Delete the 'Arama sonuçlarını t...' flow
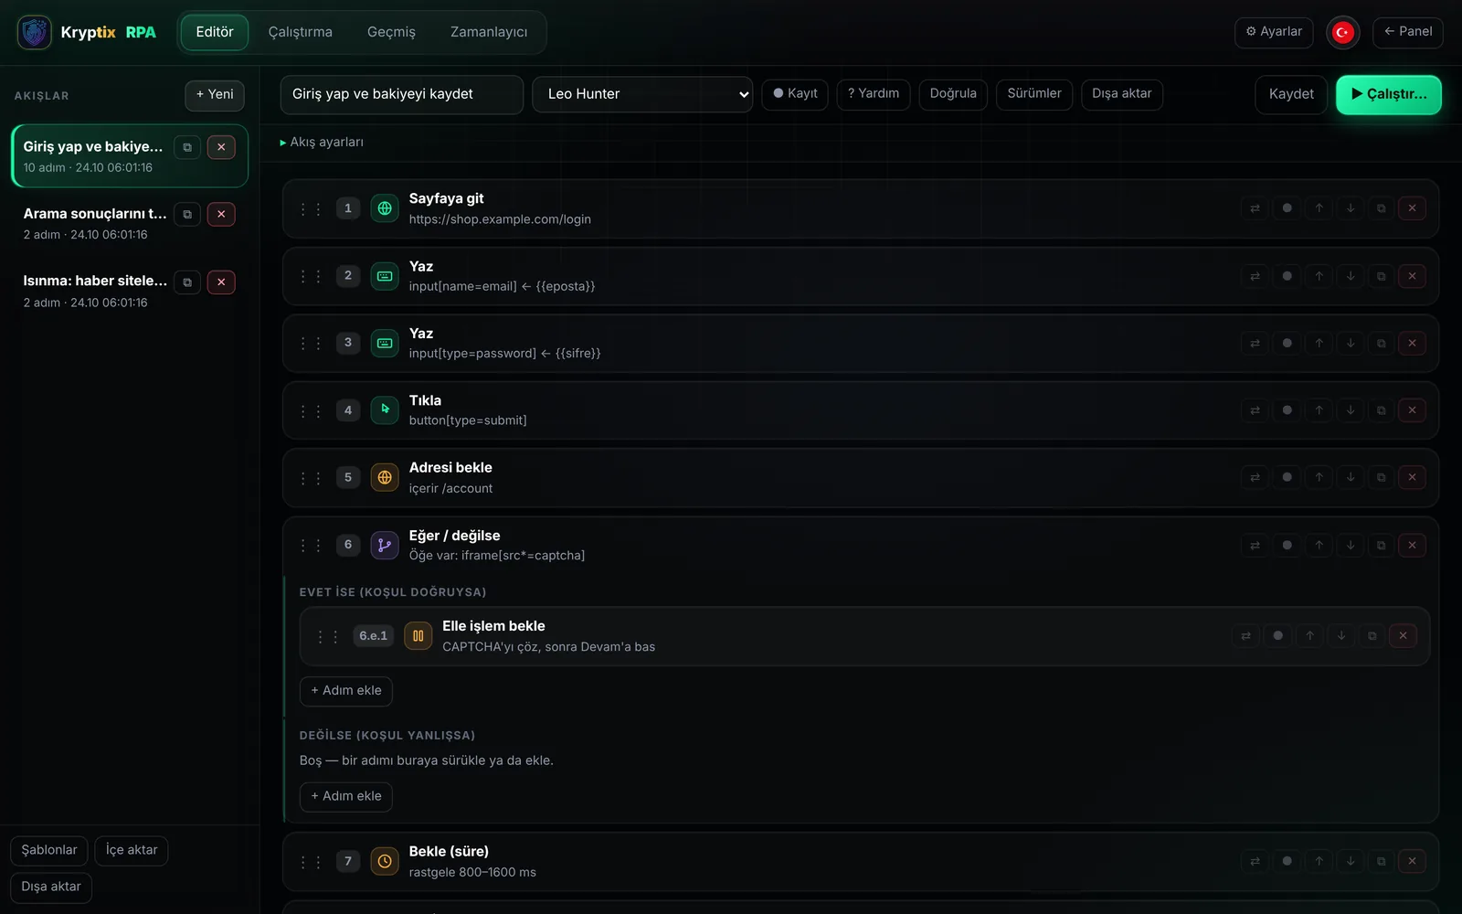 [x=221, y=214]
